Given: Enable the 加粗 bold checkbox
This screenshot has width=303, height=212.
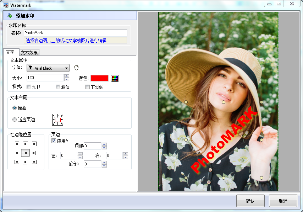Looking at the screenshot, I should click(29, 87).
